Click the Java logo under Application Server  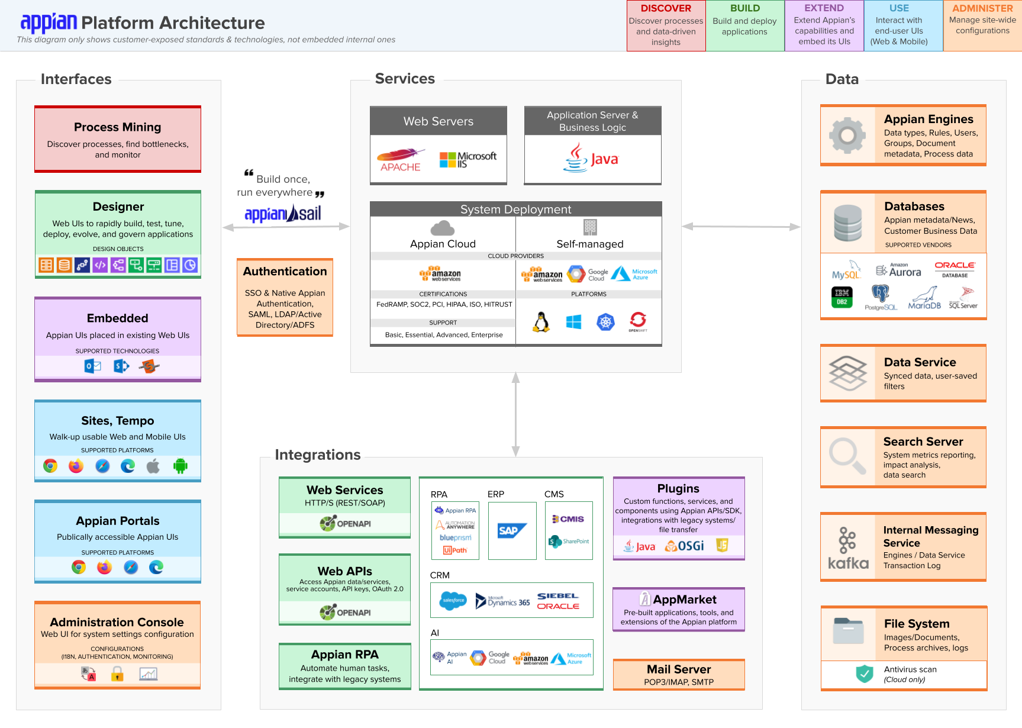591,157
